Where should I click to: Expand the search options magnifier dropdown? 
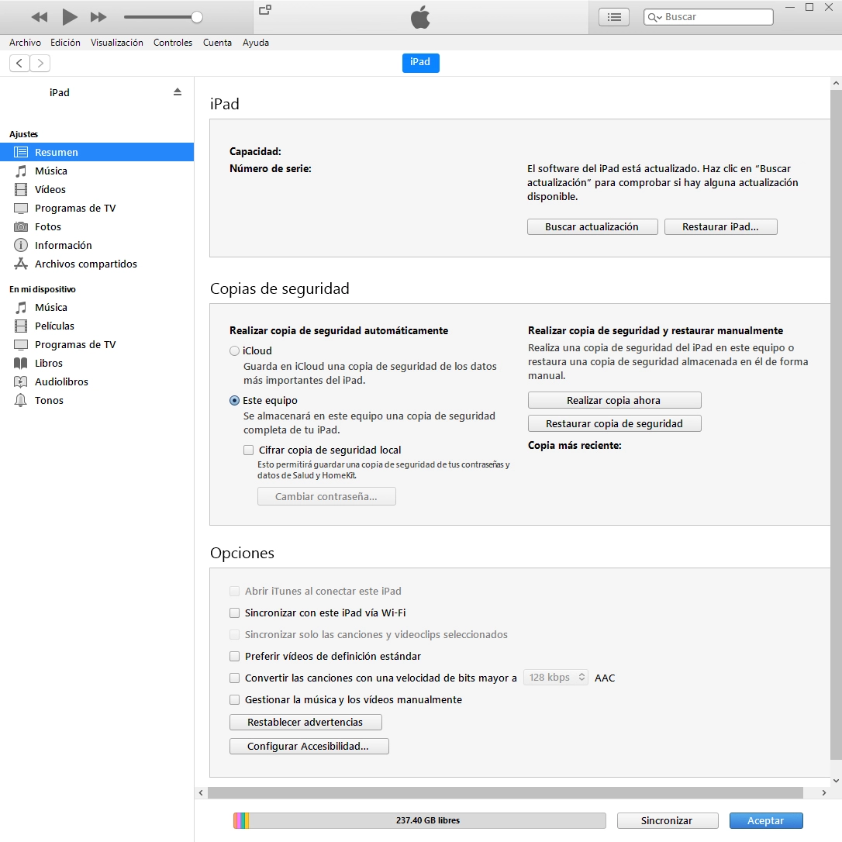coord(655,17)
